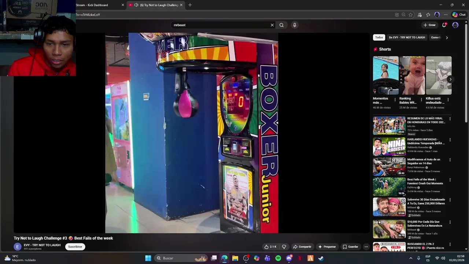Open options for Ranking Babies Short
The height and width of the screenshot is (264, 469).
(421, 100)
